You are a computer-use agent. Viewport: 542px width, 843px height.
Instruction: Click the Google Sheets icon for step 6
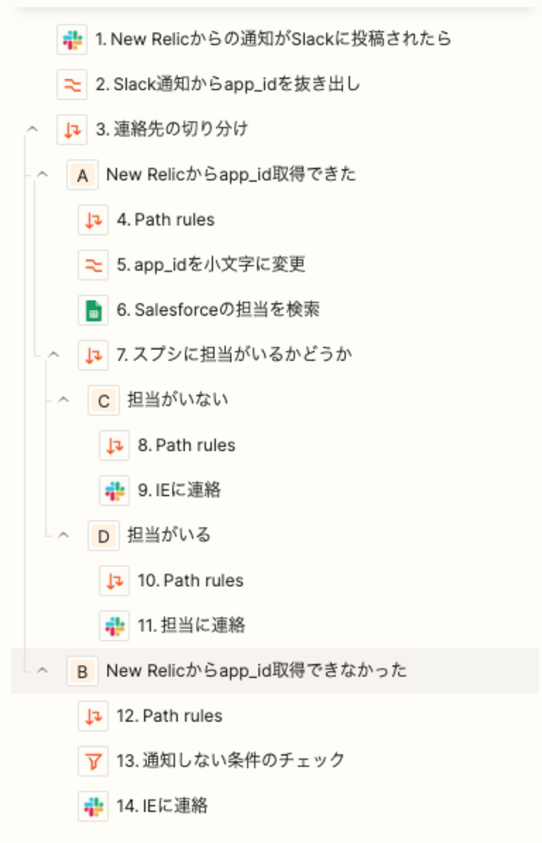coord(93,310)
